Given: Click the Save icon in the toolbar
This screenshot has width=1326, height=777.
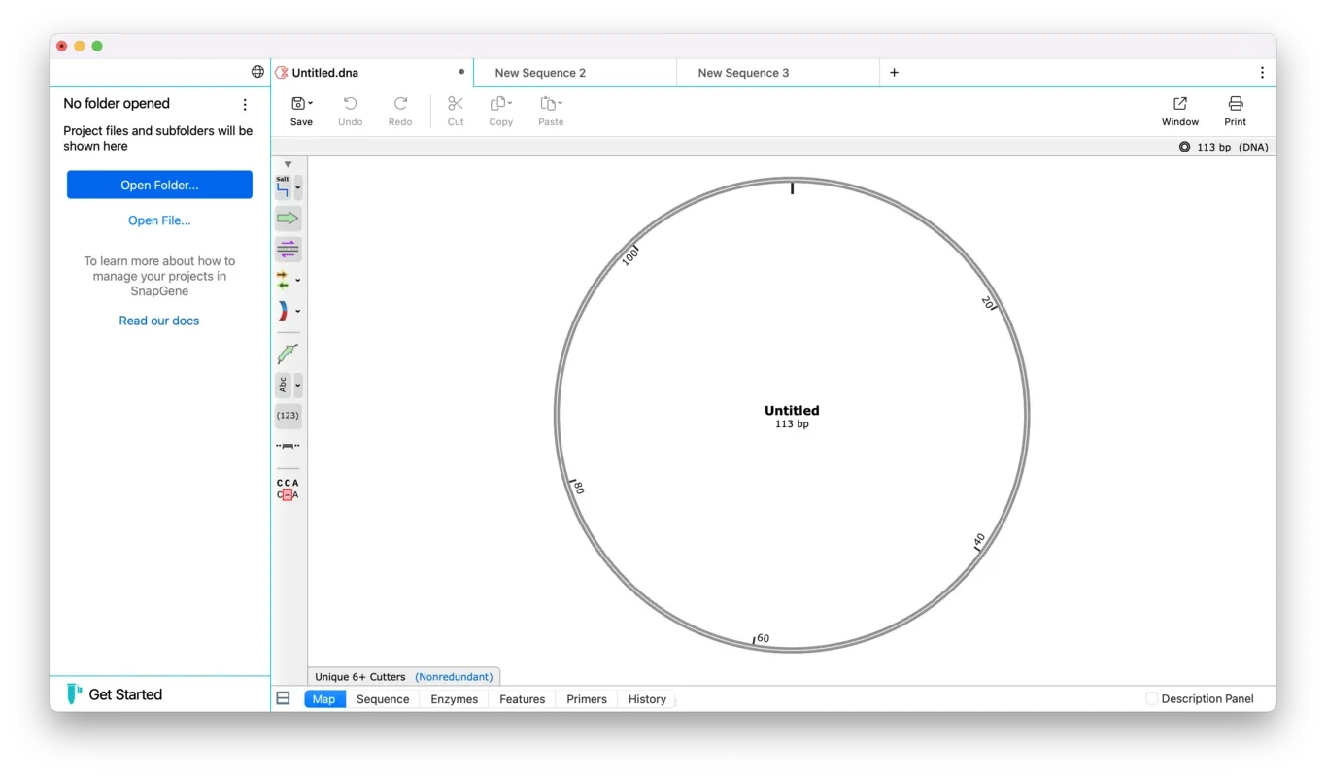Looking at the screenshot, I should [x=298, y=103].
